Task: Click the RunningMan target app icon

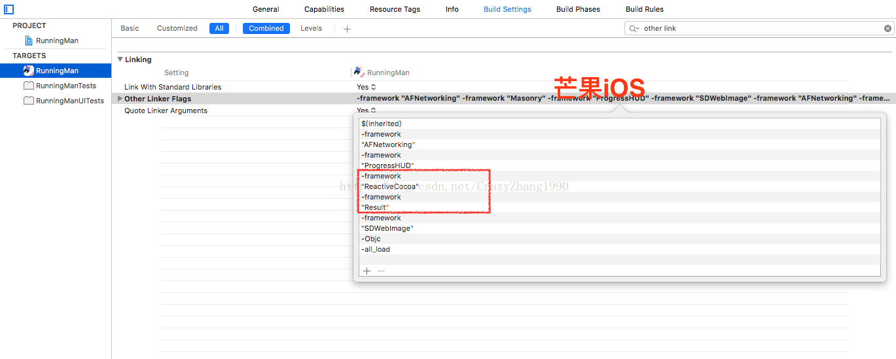Action: coord(28,71)
